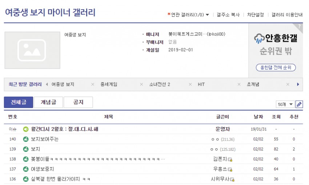Click the question mark help icon on the ranking banner
This screenshot has width=309, height=185.
point(299,26)
